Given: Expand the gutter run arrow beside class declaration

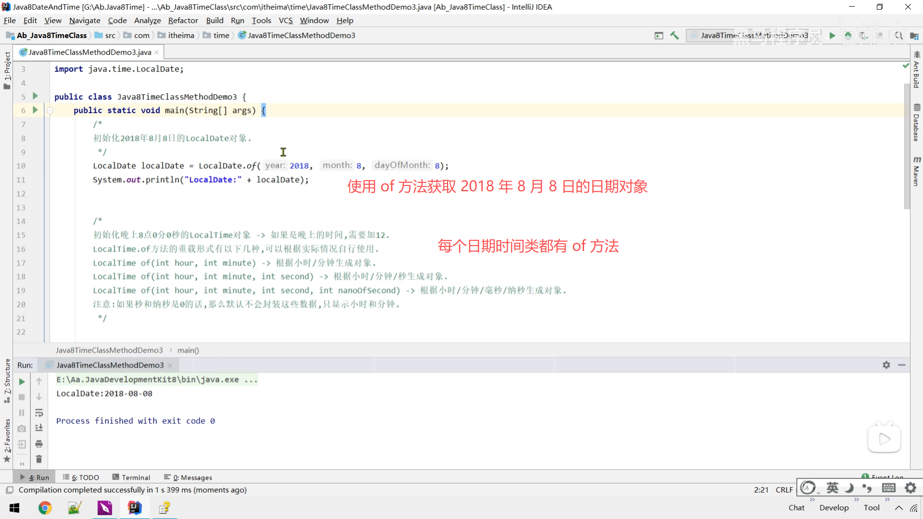Looking at the screenshot, I should coord(35,96).
